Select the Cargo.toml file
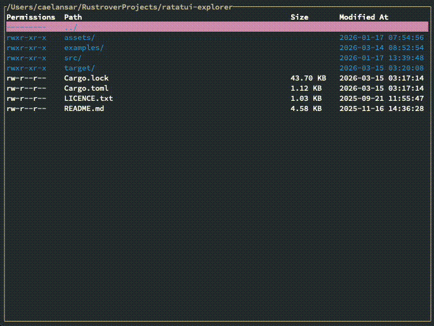This screenshot has width=434, height=326. [x=86, y=88]
